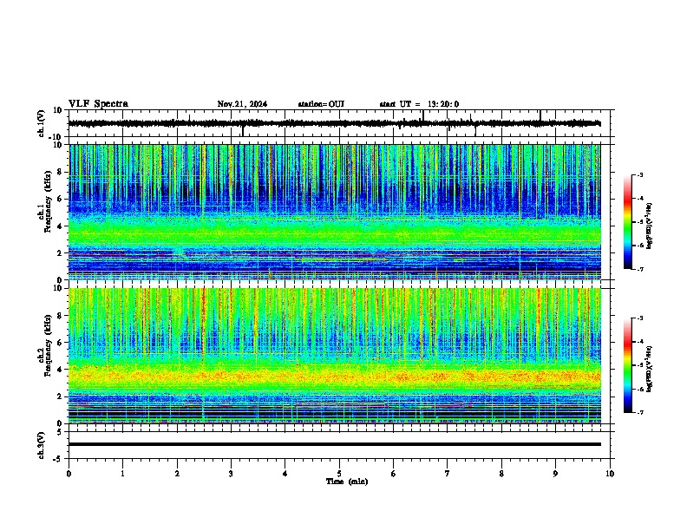This screenshot has height=531, width=687.
Task: Click time axis tick label 8
Action: tap(501, 473)
